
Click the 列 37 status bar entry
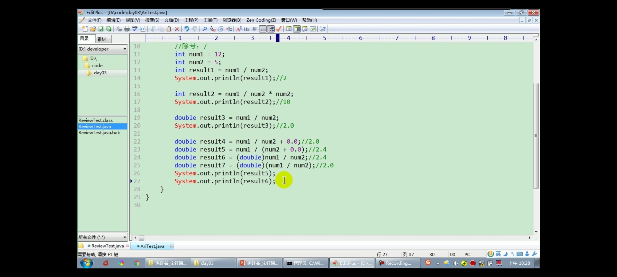pos(408,254)
